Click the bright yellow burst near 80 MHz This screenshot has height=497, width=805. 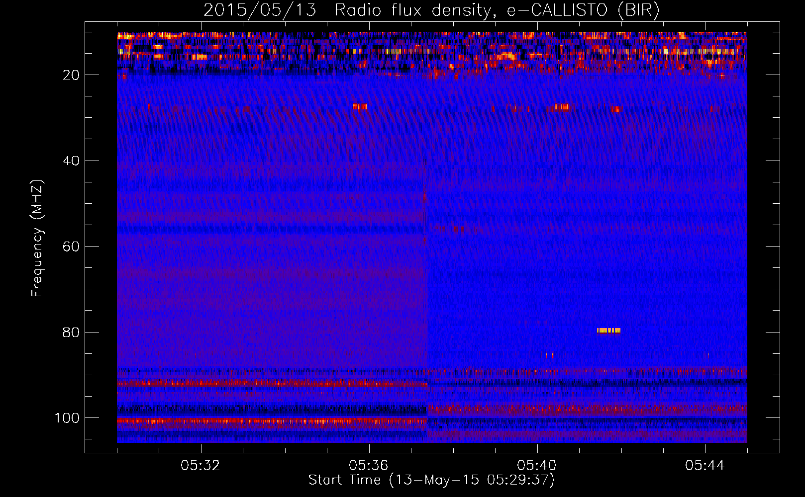click(x=609, y=330)
